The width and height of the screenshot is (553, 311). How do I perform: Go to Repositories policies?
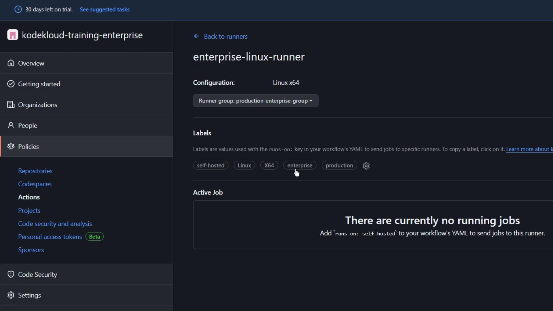tap(35, 171)
